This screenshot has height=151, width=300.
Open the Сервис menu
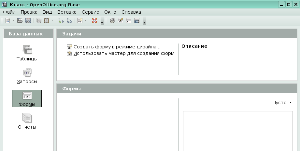click(90, 12)
